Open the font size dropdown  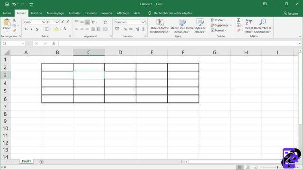(x=57, y=22)
